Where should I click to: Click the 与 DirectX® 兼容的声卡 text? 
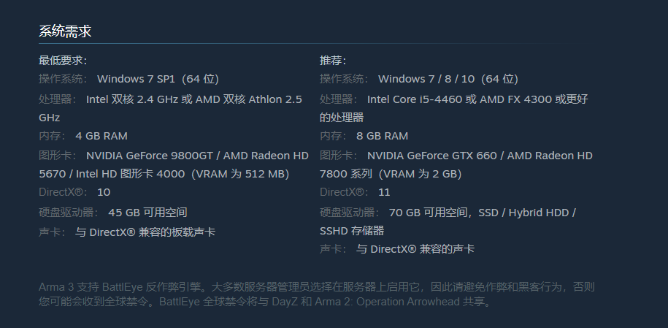415,249
